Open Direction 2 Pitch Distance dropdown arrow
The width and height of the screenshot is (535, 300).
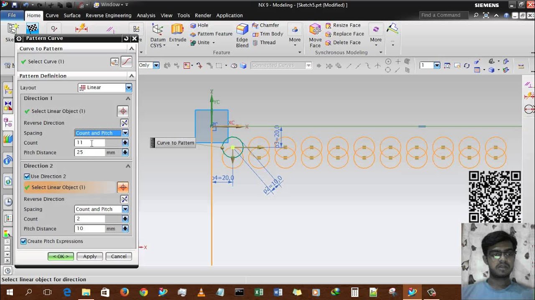(125, 229)
